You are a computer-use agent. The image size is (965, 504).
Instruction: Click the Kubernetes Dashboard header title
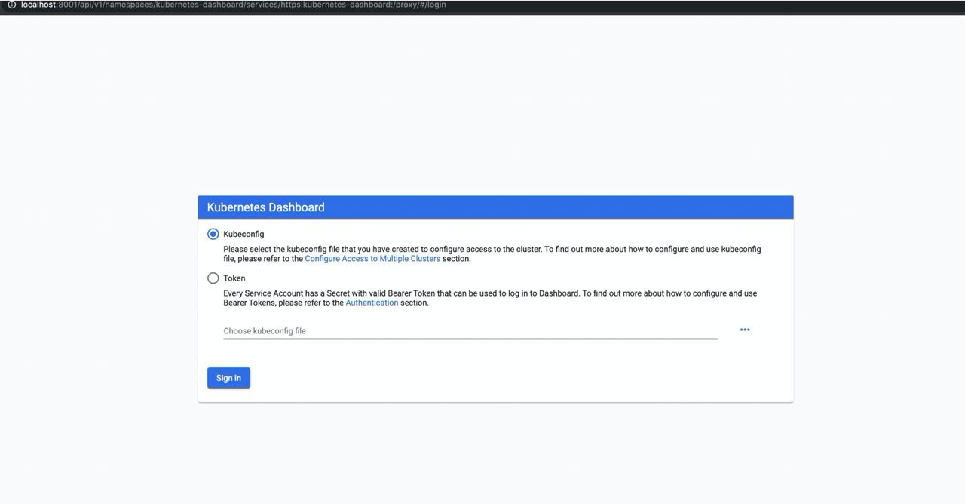click(x=266, y=207)
